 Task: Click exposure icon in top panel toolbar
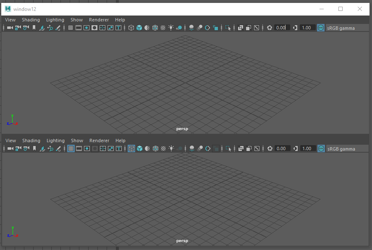(x=270, y=28)
